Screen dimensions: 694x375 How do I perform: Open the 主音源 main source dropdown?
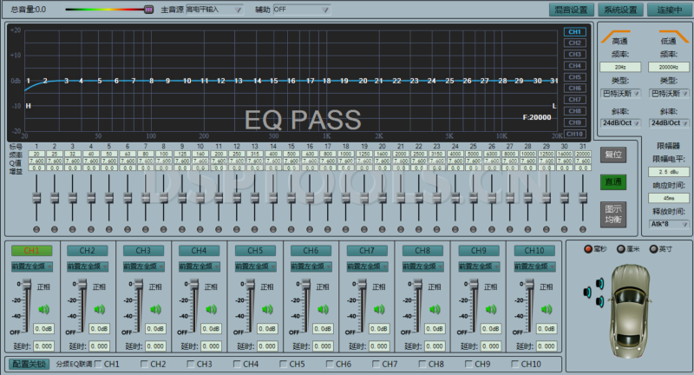click(x=213, y=10)
